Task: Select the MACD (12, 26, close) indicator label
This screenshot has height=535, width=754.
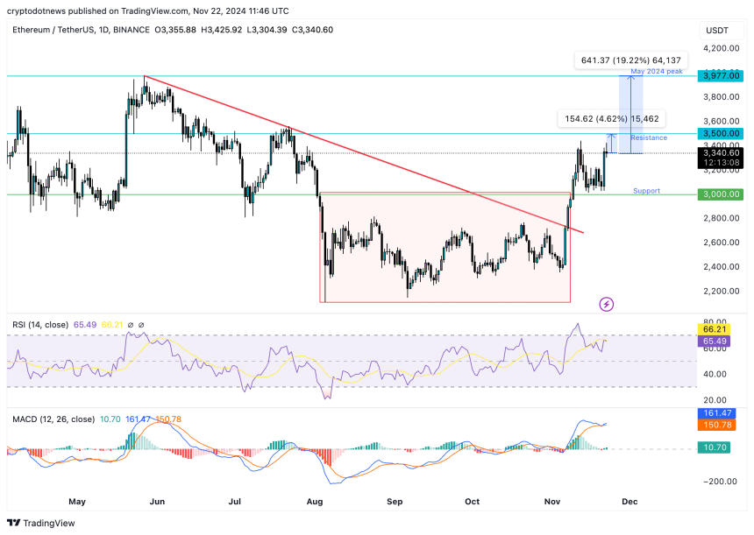Action: [x=52, y=420]
